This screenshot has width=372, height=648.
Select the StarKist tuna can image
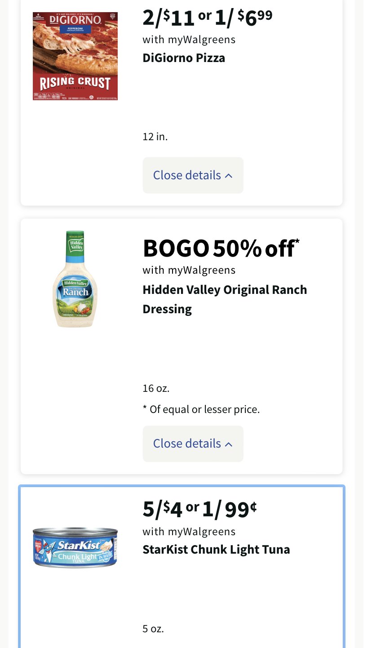(x=75, y=547)
